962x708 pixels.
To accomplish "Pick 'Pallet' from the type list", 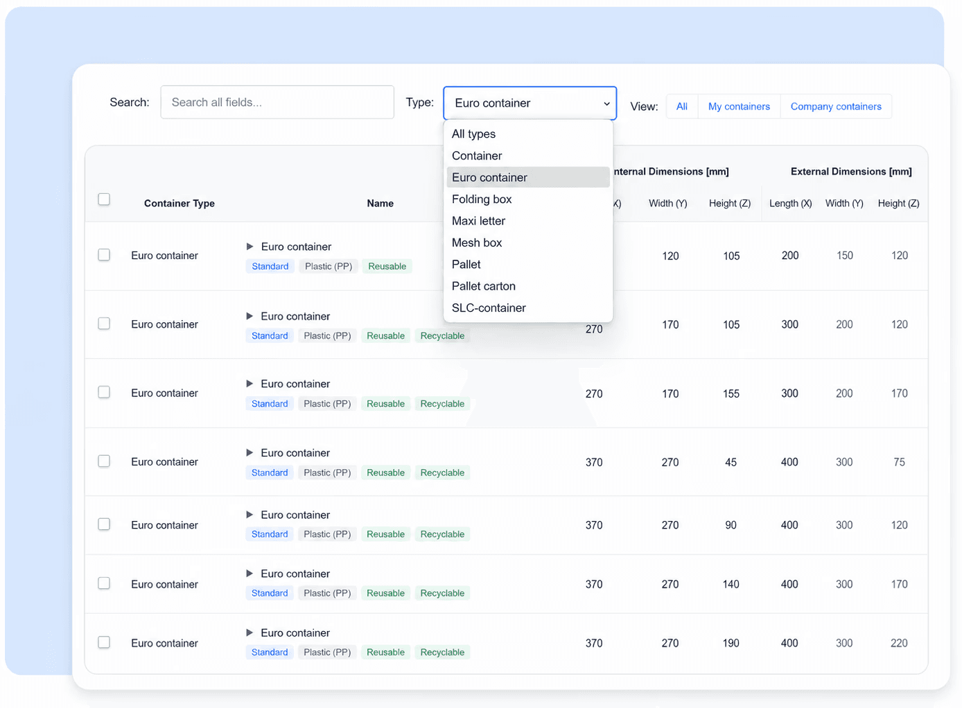I will 528,265.
